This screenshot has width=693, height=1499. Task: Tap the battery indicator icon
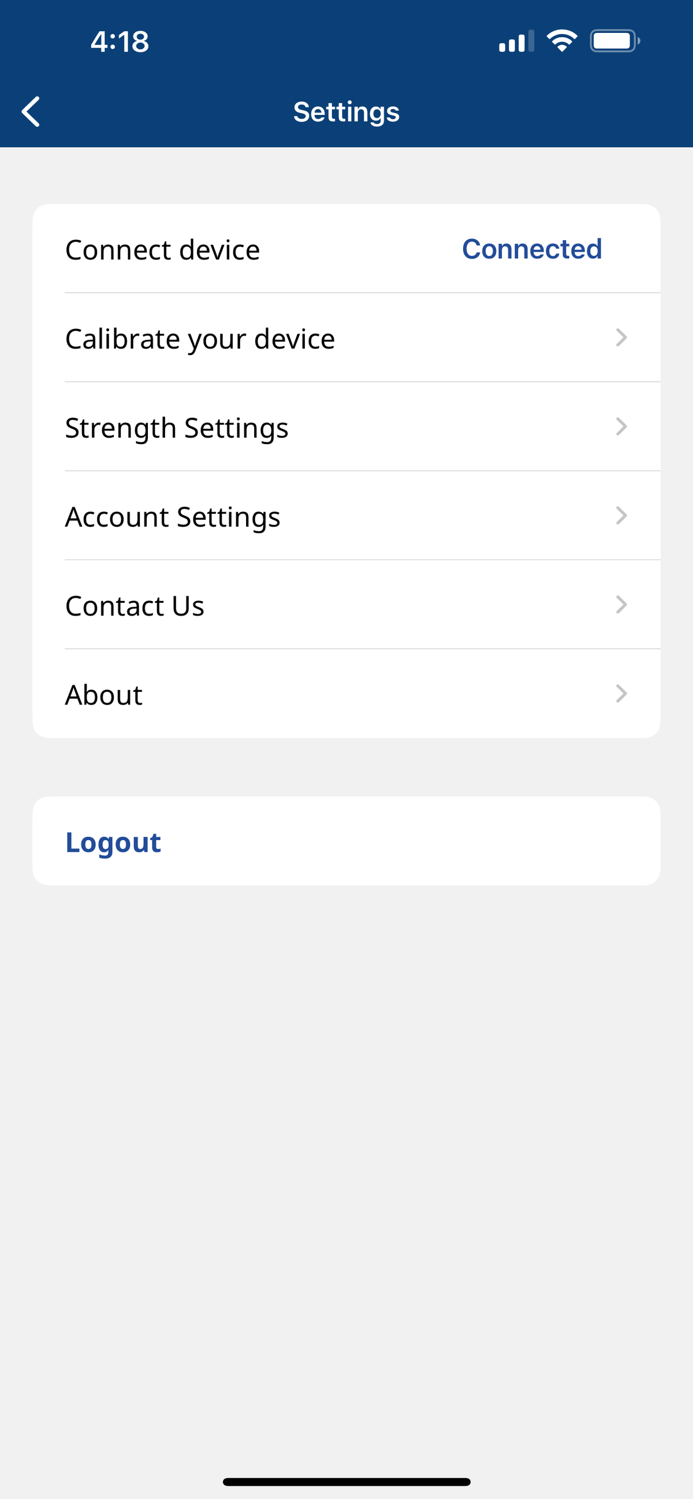pos(614,42)
